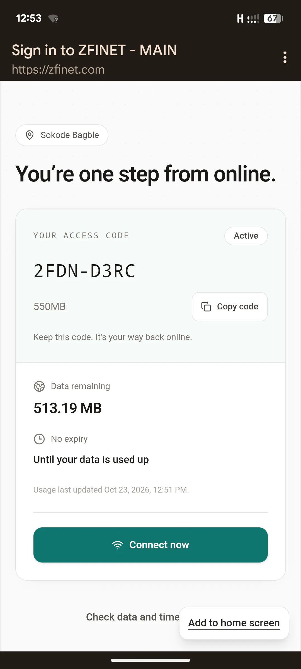Tap the Active status badge
301x669 pixels.
pos(246,236)
